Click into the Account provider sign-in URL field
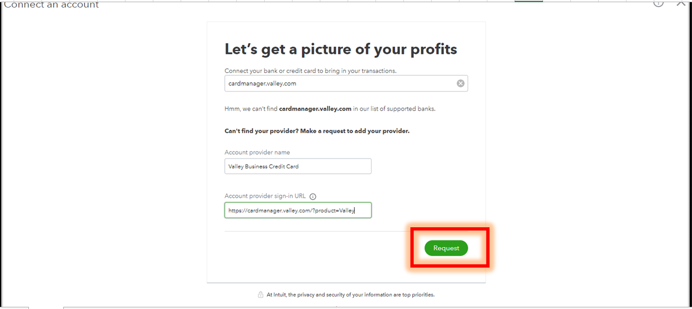 pos(297,210)
